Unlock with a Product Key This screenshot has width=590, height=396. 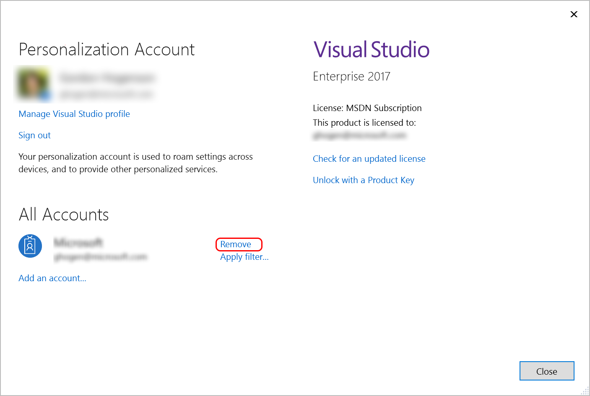point(363,180)
